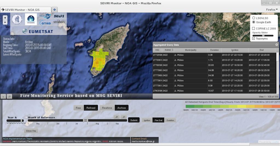Click the IAASARS logo
Screen dimensions: 280x146
coord(31,19)
